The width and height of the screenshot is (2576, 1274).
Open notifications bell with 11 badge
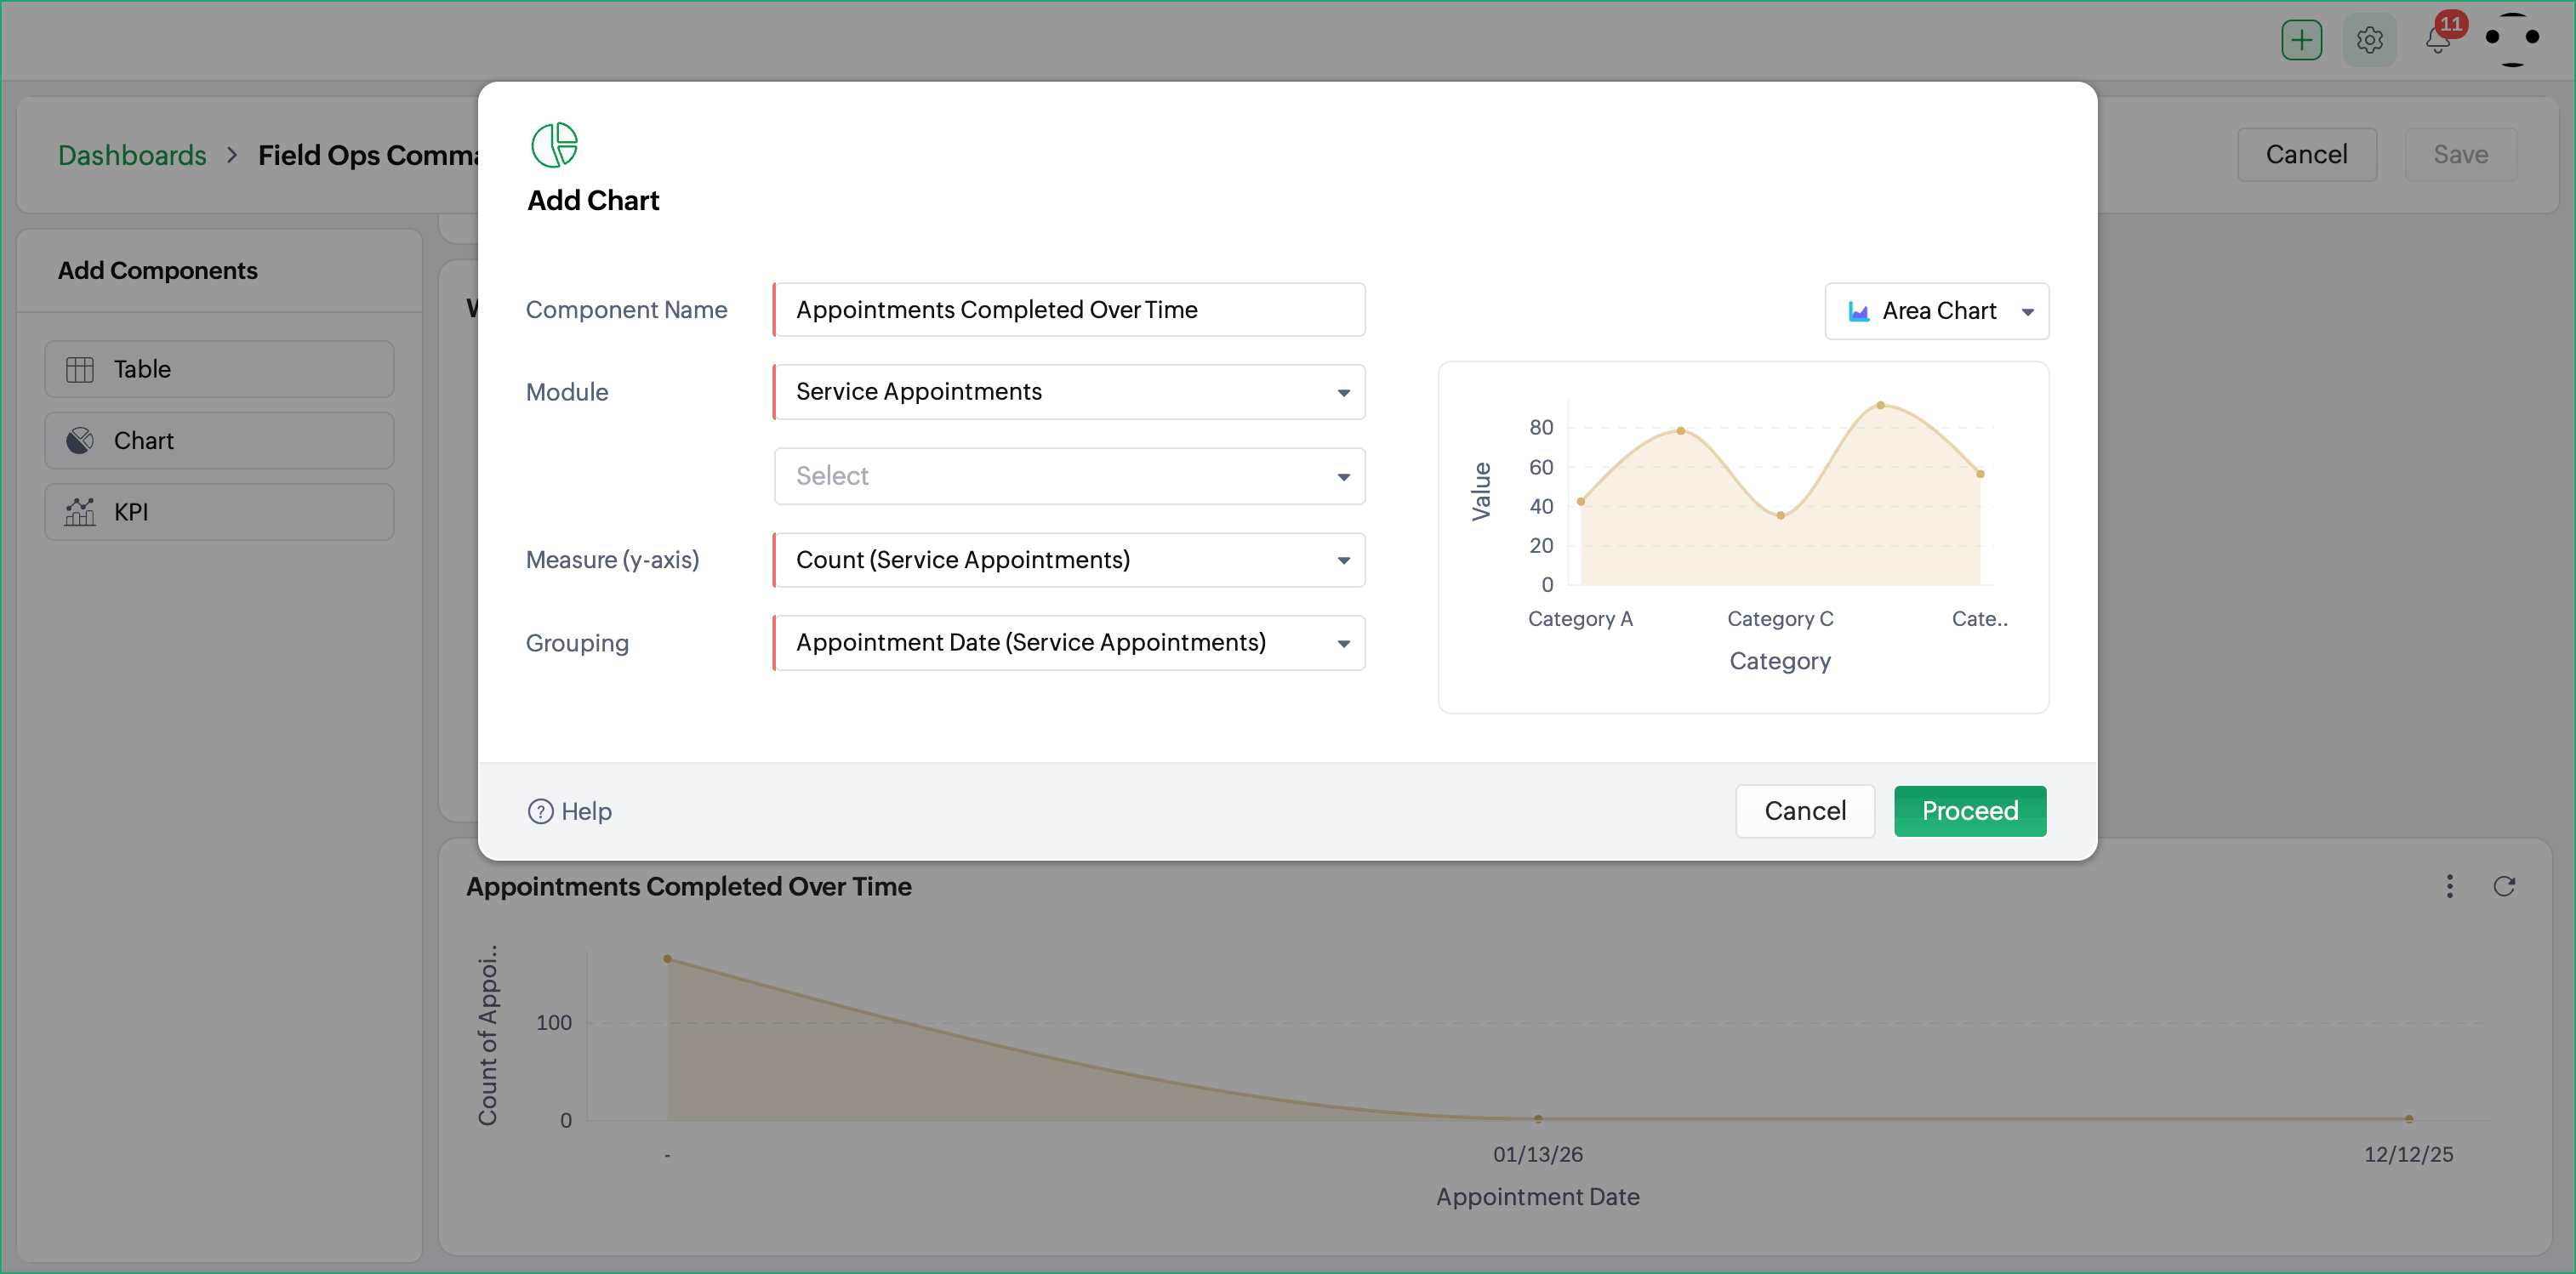tap(2438, 40)
